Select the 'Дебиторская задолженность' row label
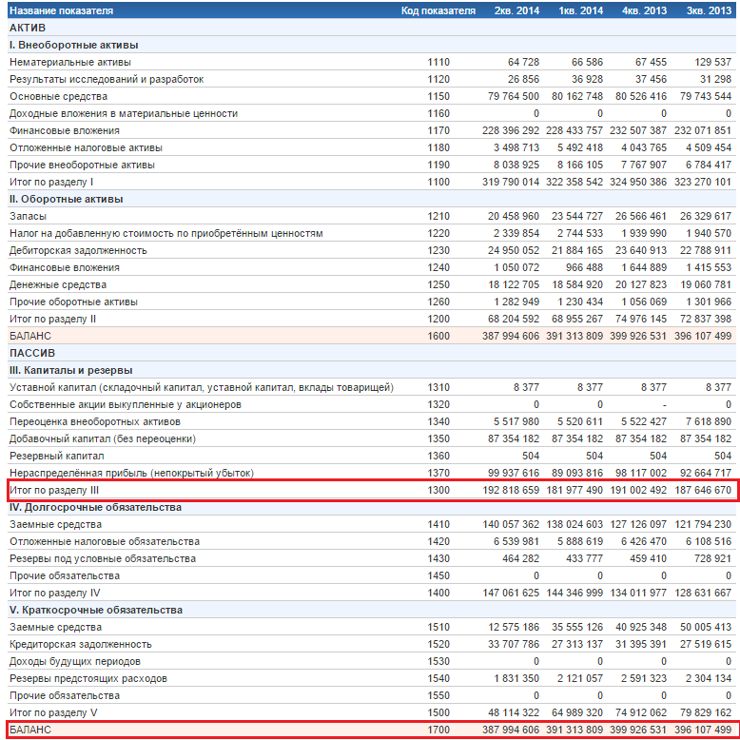Screen dimensions: 740x740 [78, 250]
